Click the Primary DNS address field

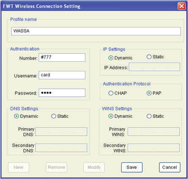(x=61, y=132)
